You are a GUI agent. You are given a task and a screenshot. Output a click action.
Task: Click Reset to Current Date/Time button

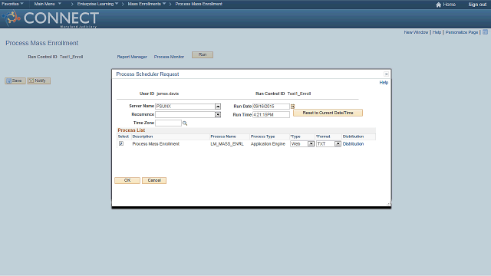[328, 113]
